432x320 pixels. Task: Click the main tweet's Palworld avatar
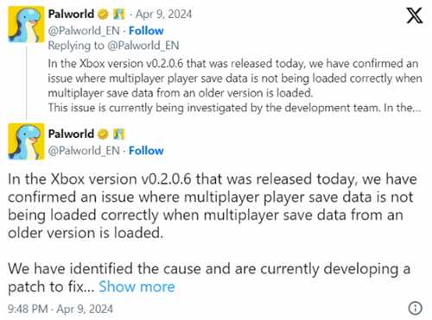coord(26,141)
